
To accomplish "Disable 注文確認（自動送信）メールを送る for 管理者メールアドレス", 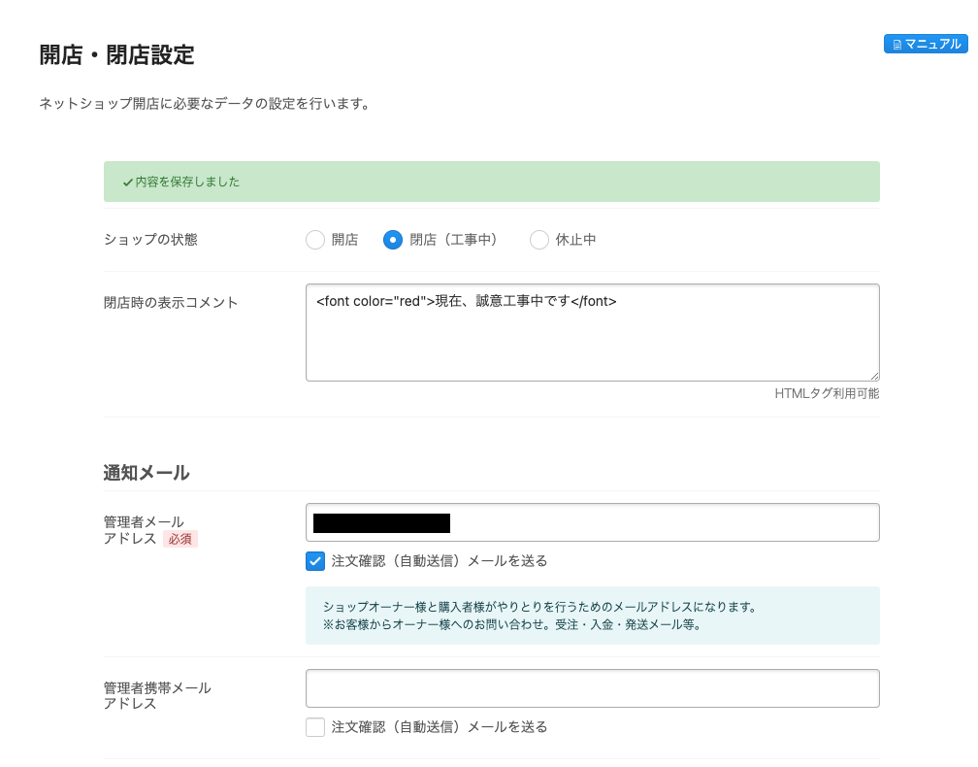I will pyautogui.click(x=315, y=560).
